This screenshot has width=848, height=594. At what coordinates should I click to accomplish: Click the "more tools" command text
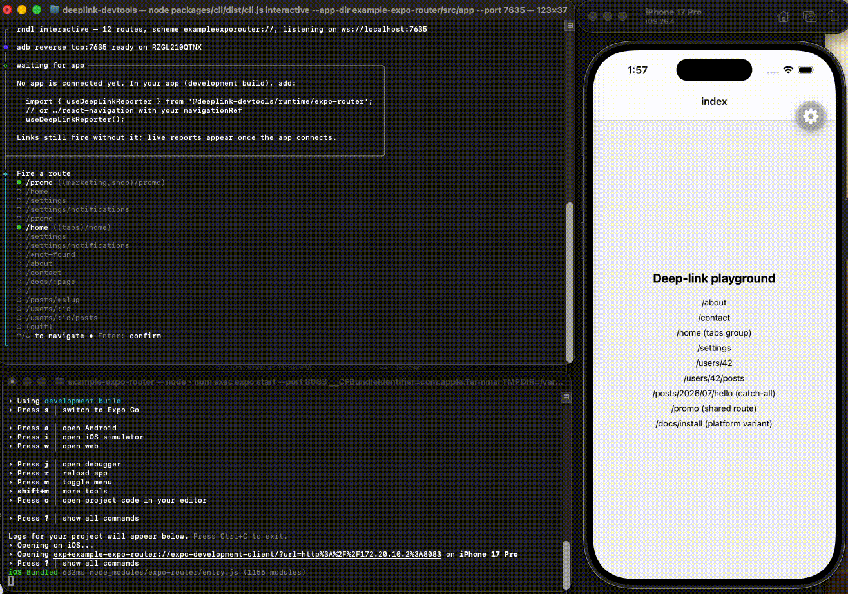click(x=85, y=491)
